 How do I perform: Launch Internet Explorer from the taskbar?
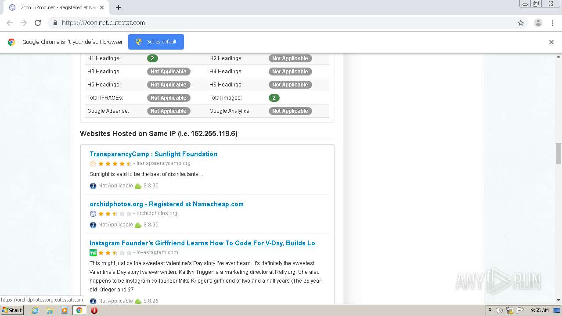[x=35, y=310]
